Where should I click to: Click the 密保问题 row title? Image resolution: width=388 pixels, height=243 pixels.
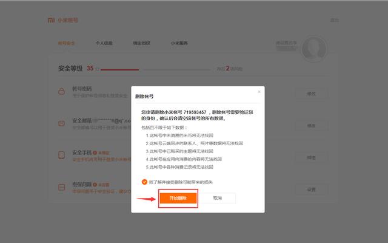click(82, 185)
